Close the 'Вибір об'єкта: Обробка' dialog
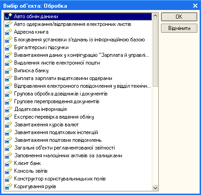The image size is (201, 195). (195, 6)
